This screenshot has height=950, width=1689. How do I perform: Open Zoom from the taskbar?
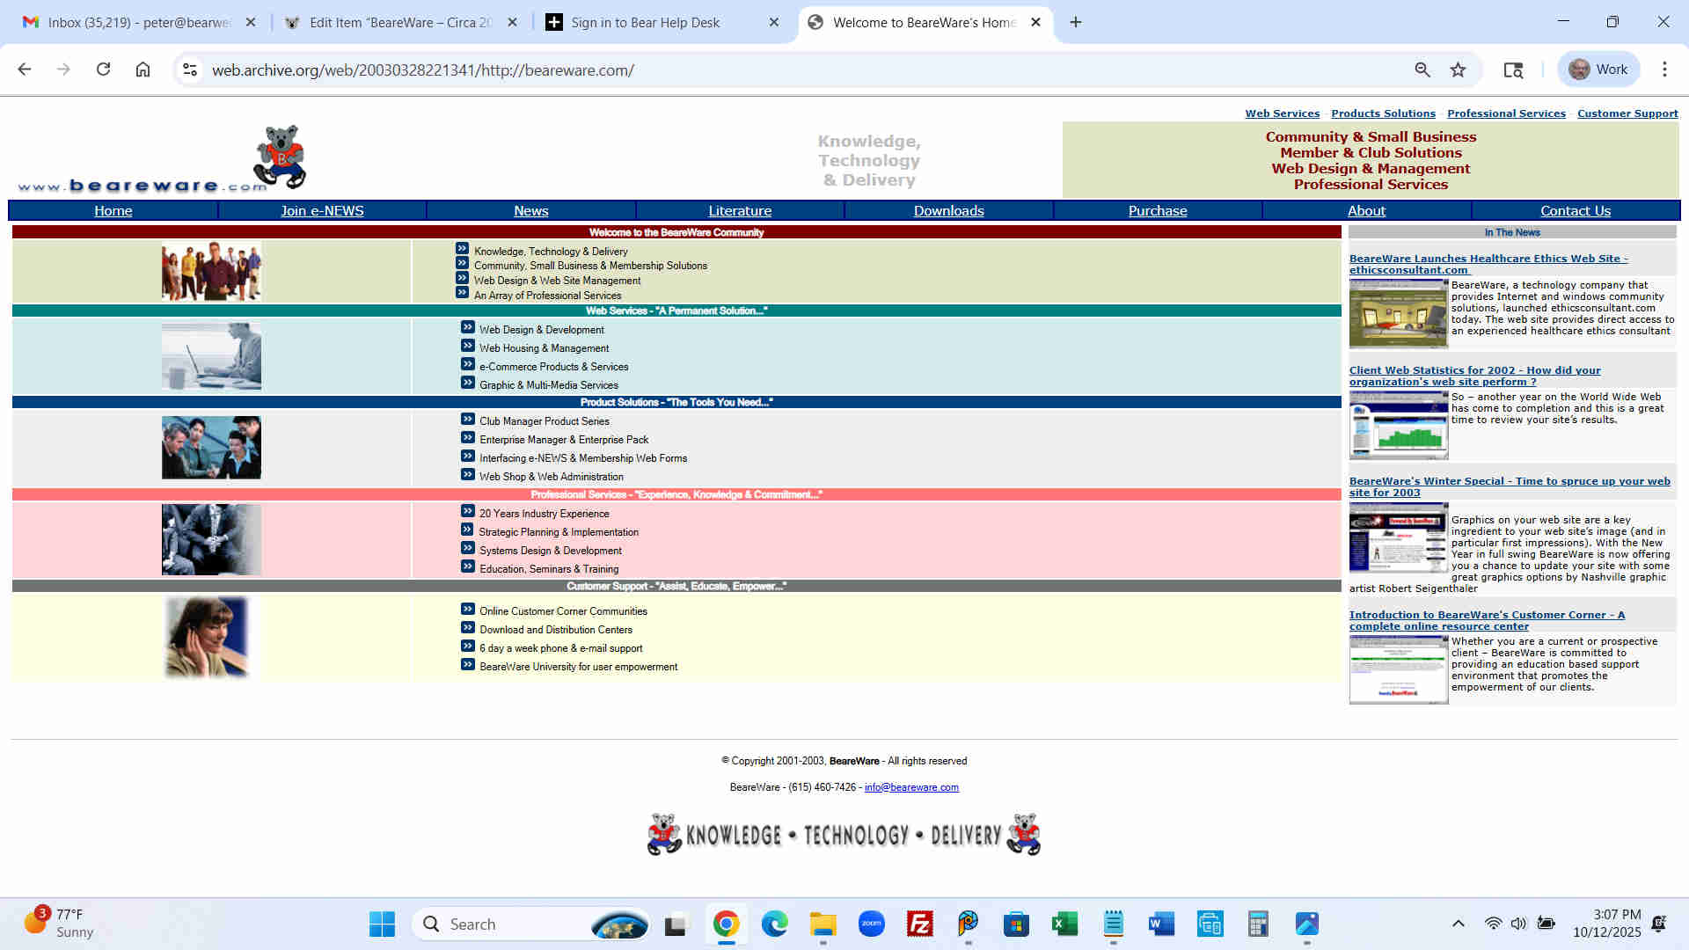click(871, 924)
